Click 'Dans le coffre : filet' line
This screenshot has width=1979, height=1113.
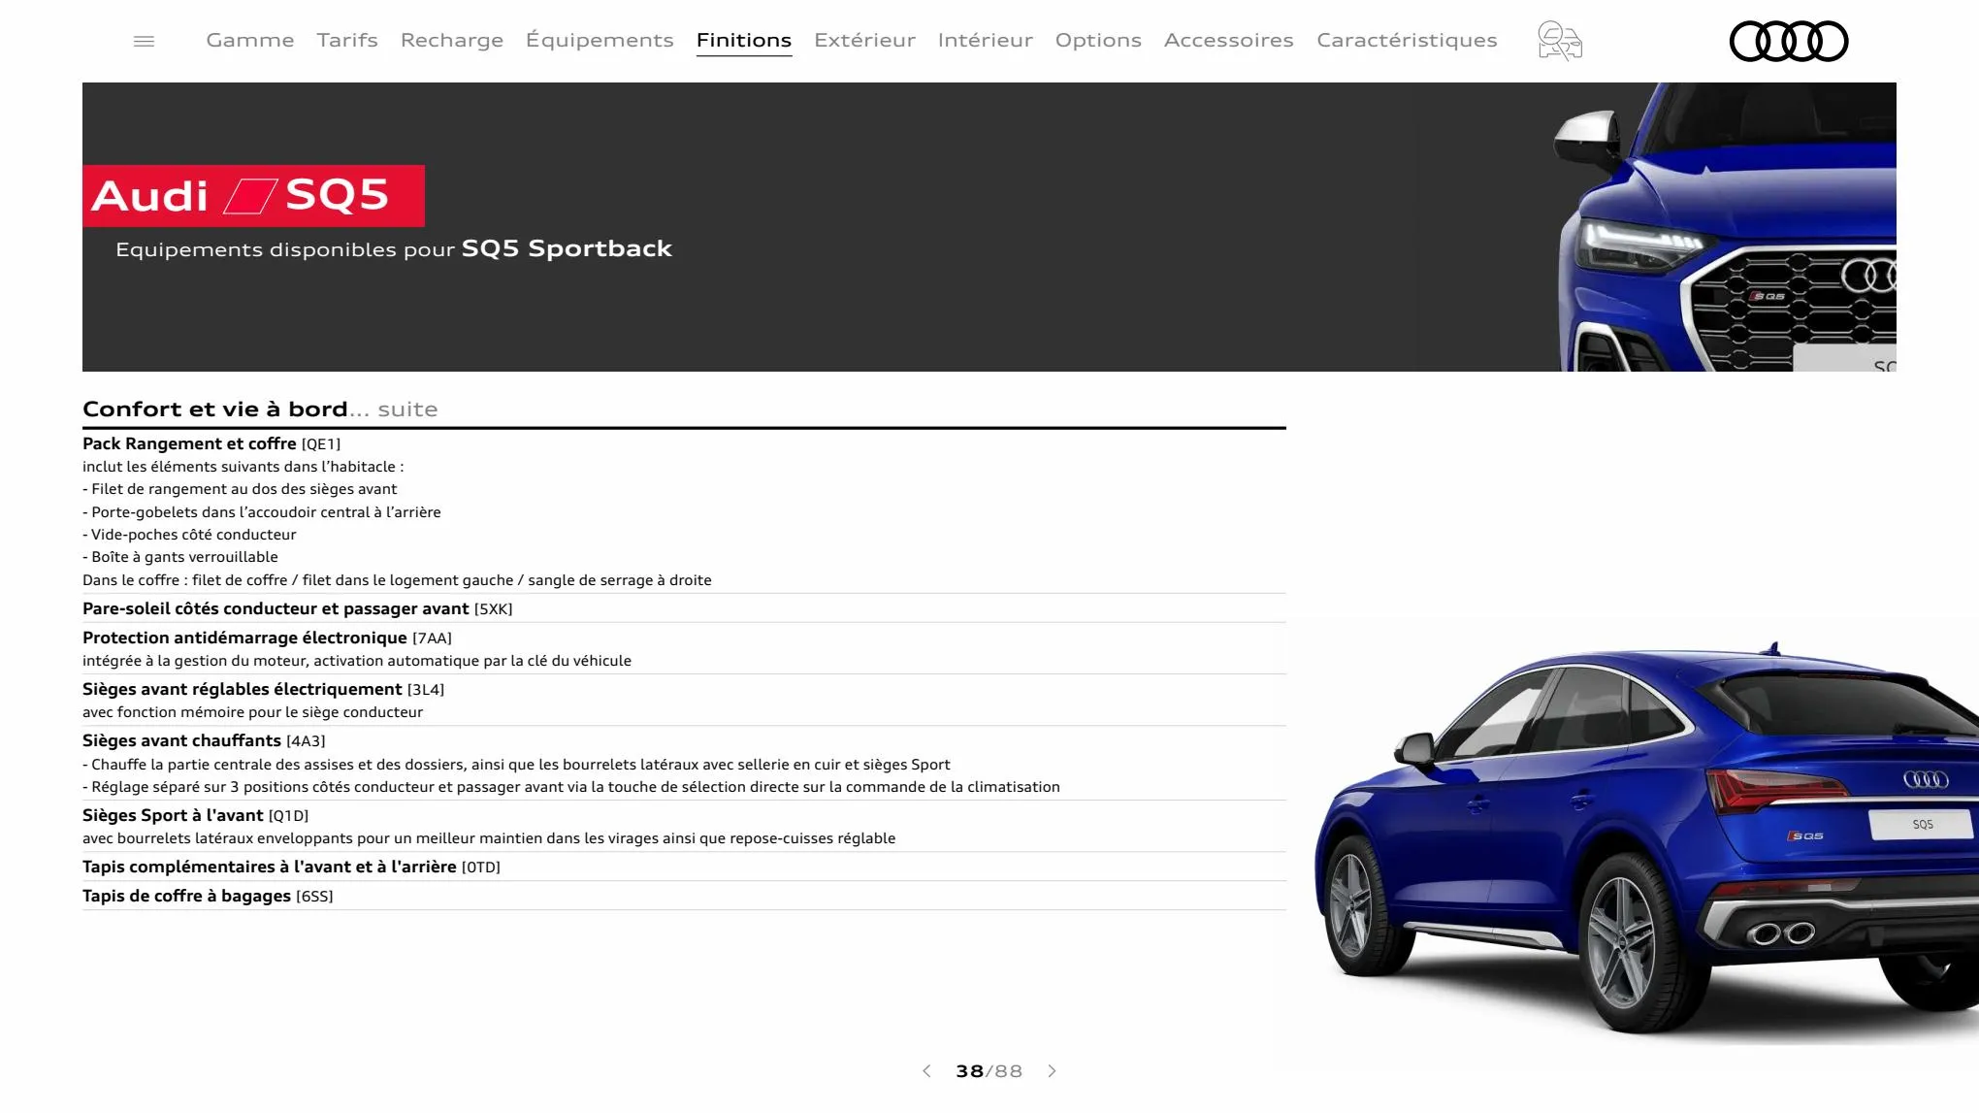397,580
